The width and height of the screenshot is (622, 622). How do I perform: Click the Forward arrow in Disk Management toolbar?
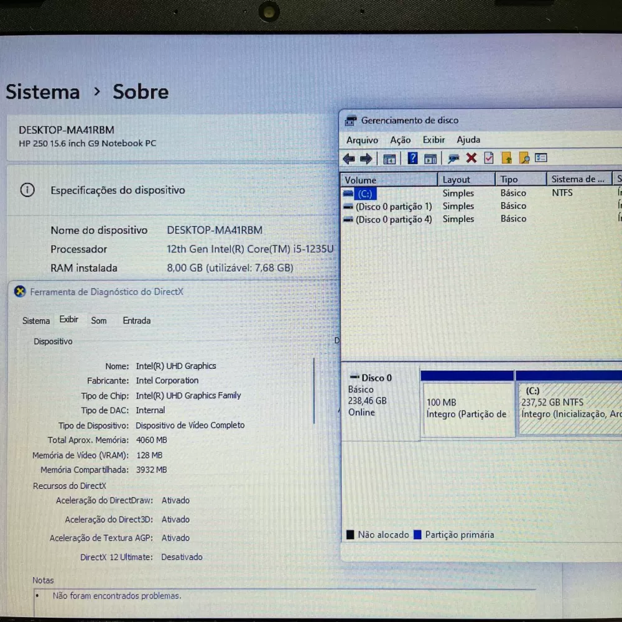pos(366,159)
